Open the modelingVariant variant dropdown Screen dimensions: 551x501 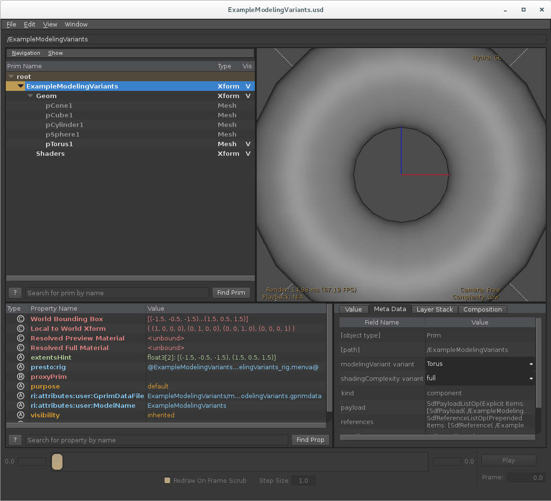pyautogui.click(x=480, y=364)
